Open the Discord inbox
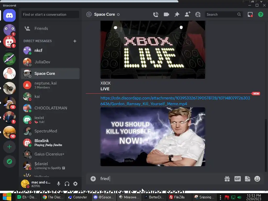 coord(250,15)
